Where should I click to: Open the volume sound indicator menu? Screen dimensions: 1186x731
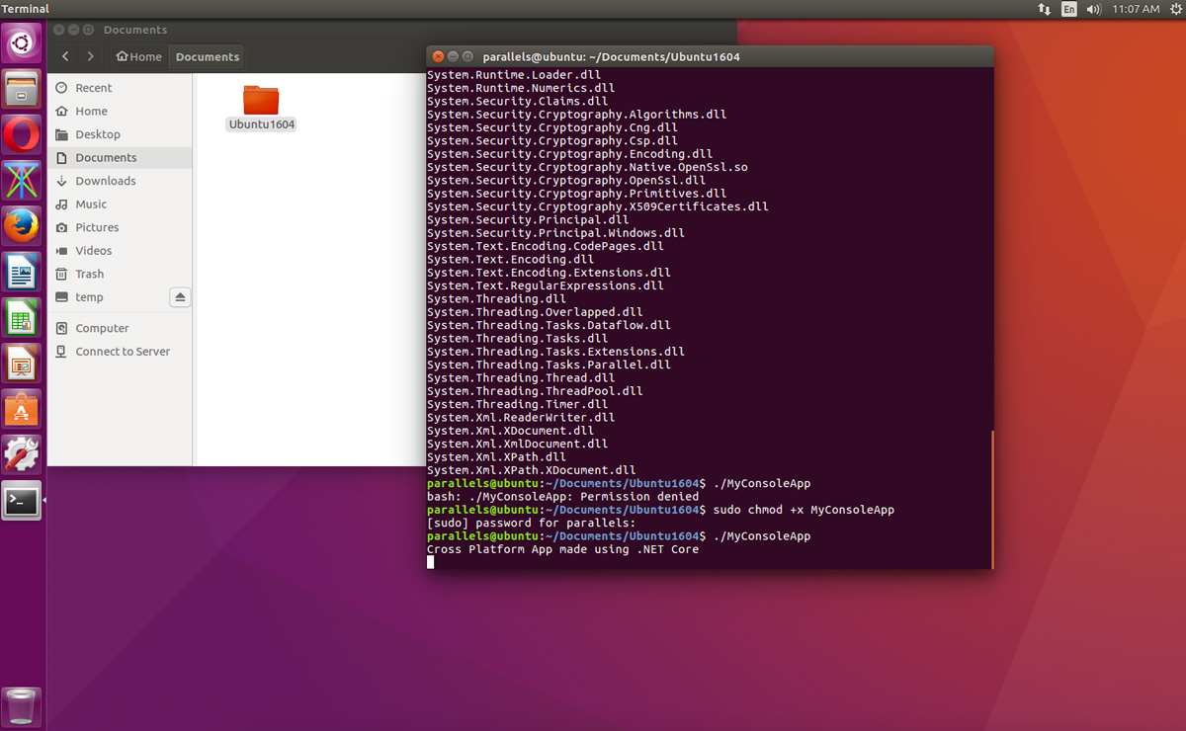[1093, 9]
